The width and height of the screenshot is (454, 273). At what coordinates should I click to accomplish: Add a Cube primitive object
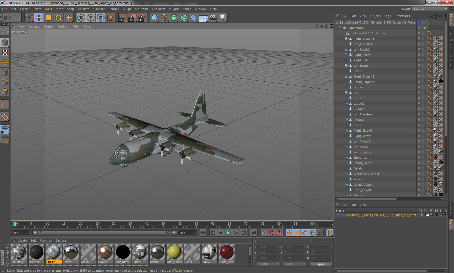point(155,18)
